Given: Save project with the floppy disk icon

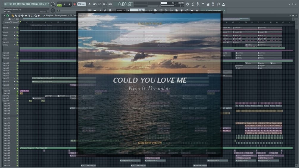Looking at the screenshot, I should (x=208, y=4).
